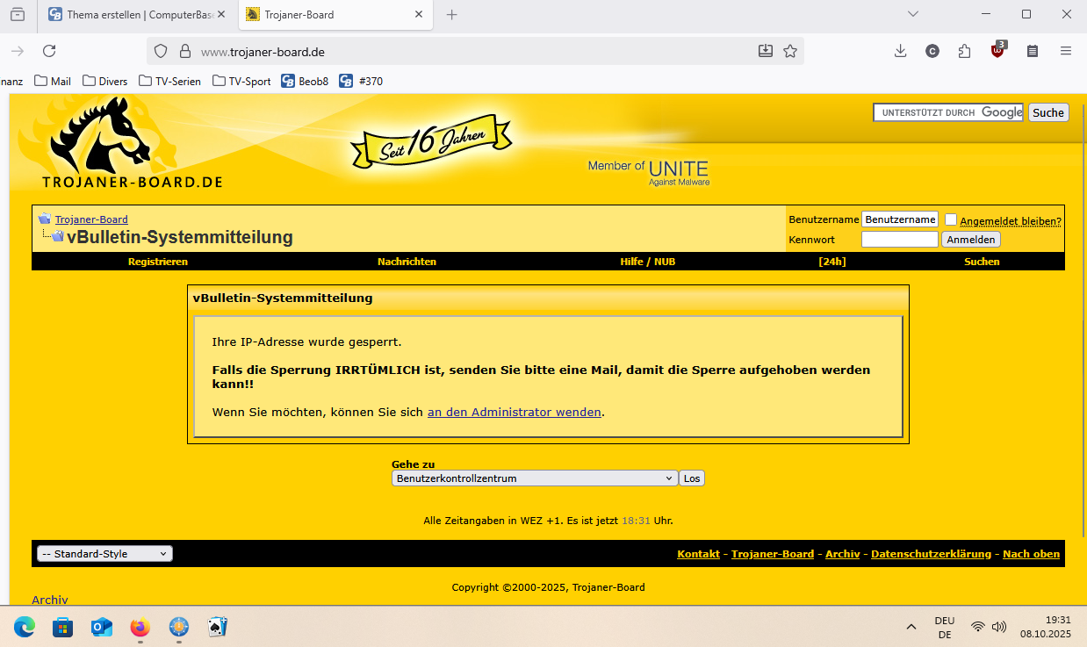
Task: Click the Trojaner-Board breadcrumb link
Action: click(x=91, y=219)
